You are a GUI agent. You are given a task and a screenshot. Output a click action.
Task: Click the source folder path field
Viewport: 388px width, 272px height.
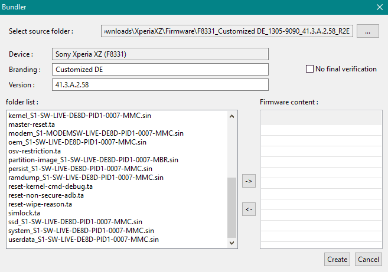pyautogui.click(x=227, y=31)
